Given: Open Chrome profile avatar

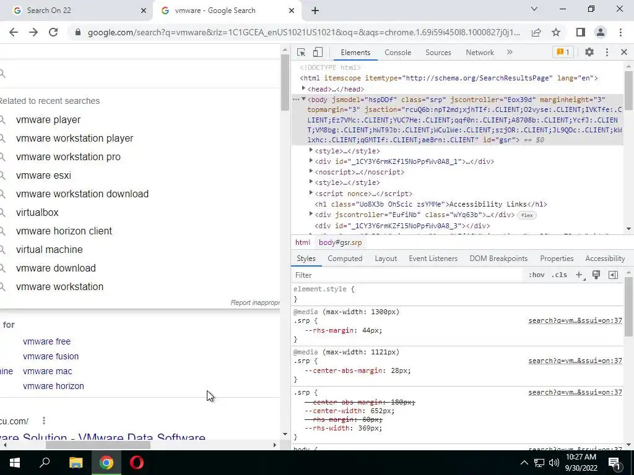Looking at the screenshot, I should (x=601, y=32).
